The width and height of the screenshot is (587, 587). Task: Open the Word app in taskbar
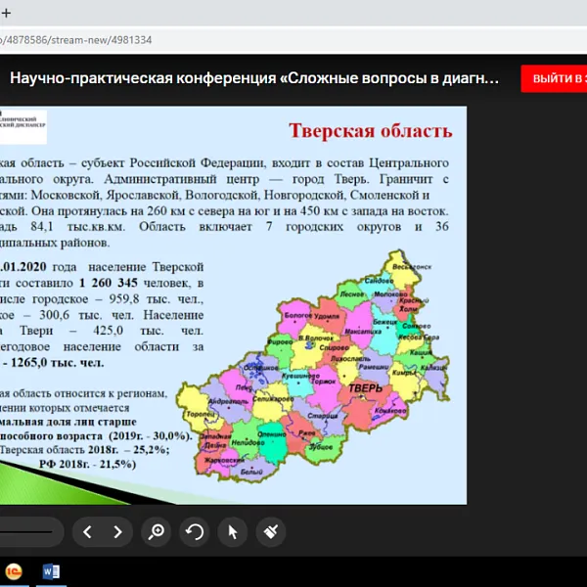(x=51, y=572)
